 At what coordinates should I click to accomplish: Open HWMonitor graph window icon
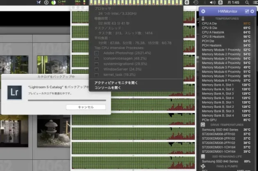[x=247, y=11]
